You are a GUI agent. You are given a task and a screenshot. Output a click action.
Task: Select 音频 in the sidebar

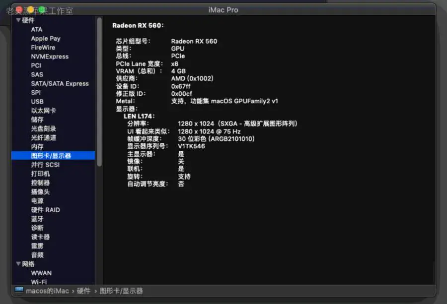pos(37,255)
